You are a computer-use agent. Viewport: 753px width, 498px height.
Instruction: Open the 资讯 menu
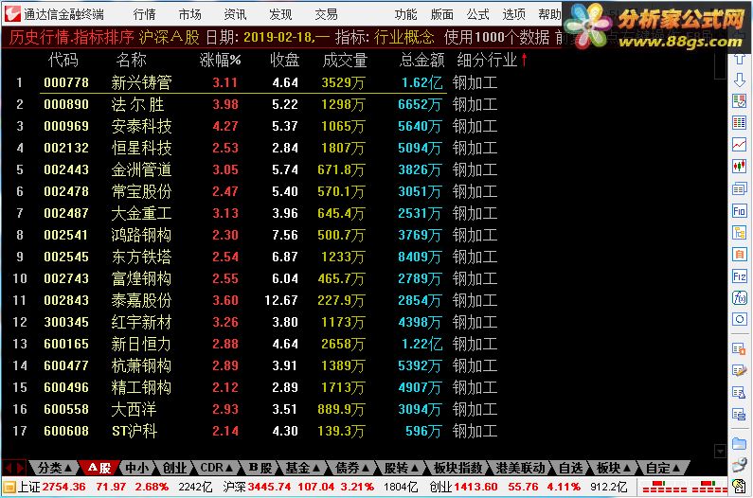click(x=235, y=14)
